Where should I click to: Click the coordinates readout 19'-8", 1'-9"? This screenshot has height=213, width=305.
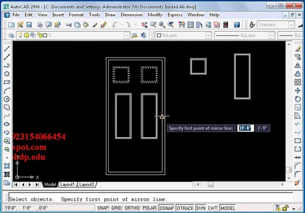click(x=27, y=208)
